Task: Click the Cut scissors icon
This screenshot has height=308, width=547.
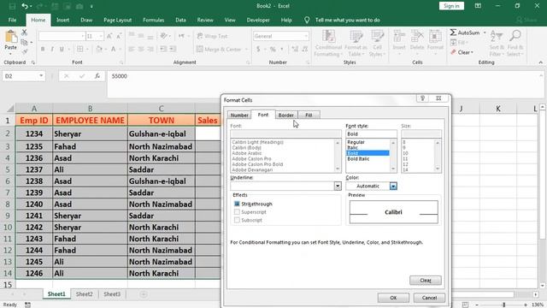Action: pos(24,33)
